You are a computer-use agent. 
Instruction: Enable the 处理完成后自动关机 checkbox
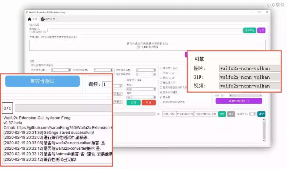tap(161, 102)
